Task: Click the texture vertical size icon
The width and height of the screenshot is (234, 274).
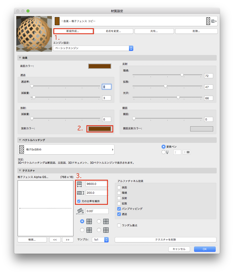Action: tap(80, 193)
